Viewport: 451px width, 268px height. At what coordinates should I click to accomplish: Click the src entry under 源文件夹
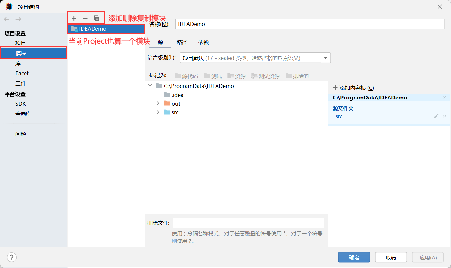point(339,116)
